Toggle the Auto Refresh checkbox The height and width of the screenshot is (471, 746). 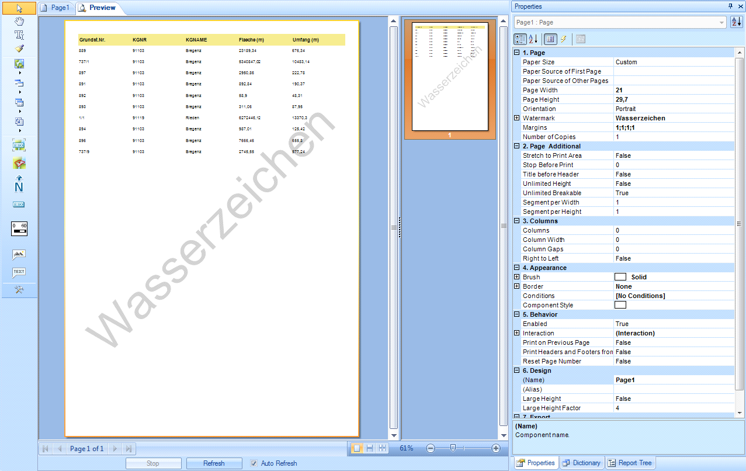point(254,463)
